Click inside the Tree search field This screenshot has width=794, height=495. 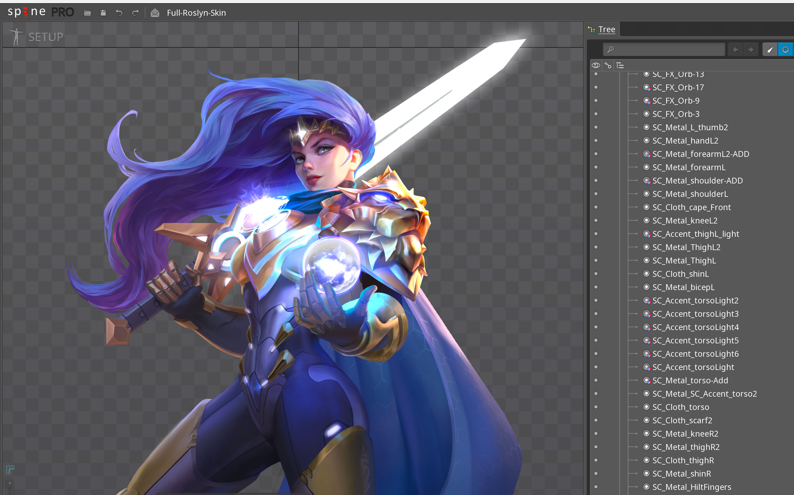(663, 50)
